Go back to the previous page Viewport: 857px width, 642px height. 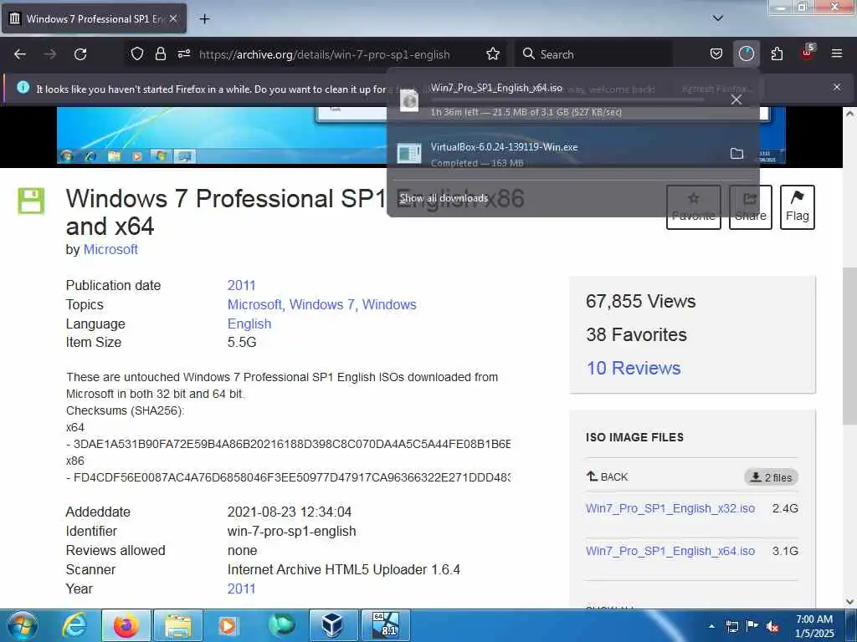click(x=20, y=54)
